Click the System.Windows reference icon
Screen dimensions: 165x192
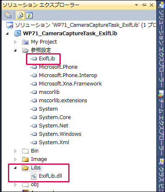click(x=34, y=134)
